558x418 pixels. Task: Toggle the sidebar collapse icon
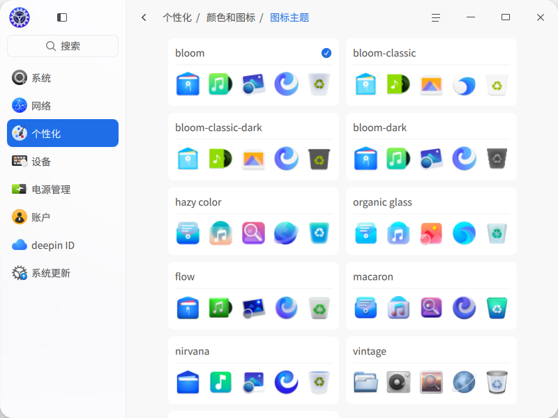[62, 17]
